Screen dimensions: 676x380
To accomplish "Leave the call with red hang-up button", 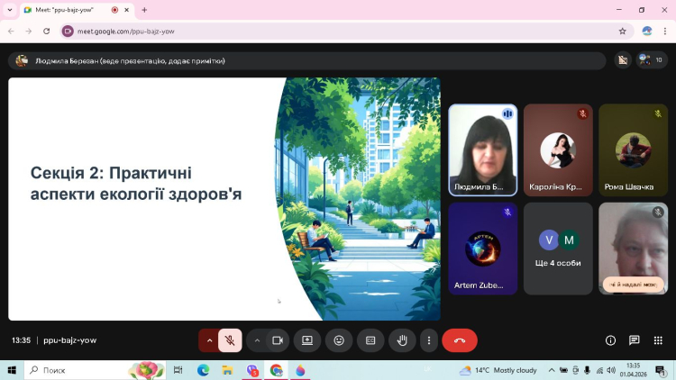I will pos(460,340).
